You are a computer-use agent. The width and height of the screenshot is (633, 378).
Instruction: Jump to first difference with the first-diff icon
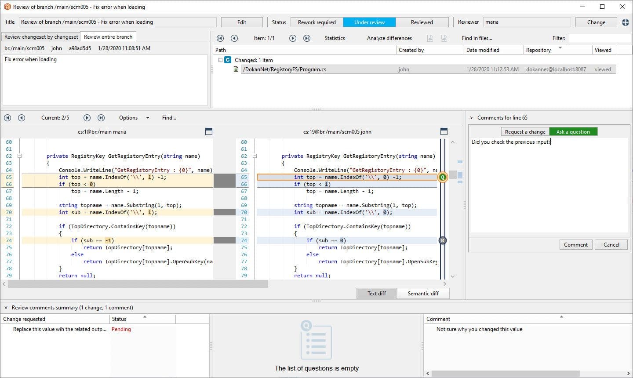[x=7, y=118]
